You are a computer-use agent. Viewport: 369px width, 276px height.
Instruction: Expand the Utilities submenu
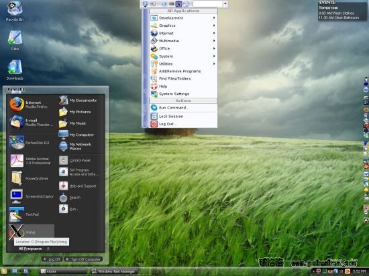click(183, 64)
